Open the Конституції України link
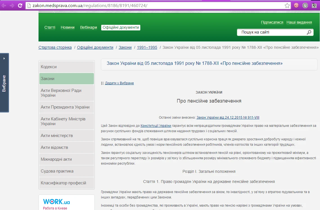This screenshot has width=320, height=210. 156,125
